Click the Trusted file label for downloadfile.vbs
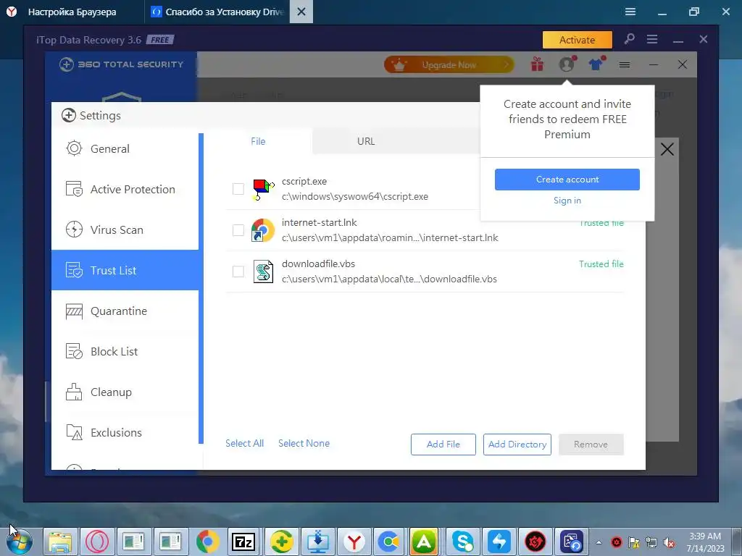The height and width of the screenshot is (556, 742). click(x=601, y=264)
